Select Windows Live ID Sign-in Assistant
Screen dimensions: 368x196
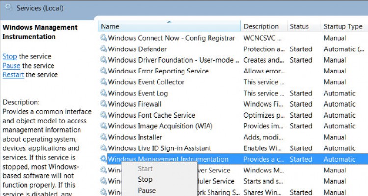[159, 148]
